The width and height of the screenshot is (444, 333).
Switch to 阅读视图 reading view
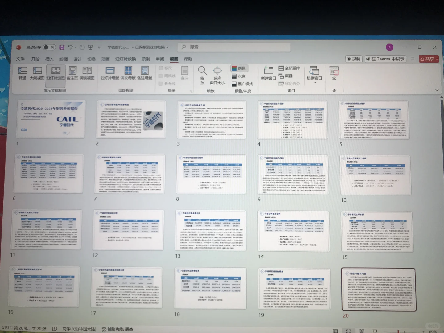(x=87, y=73)
